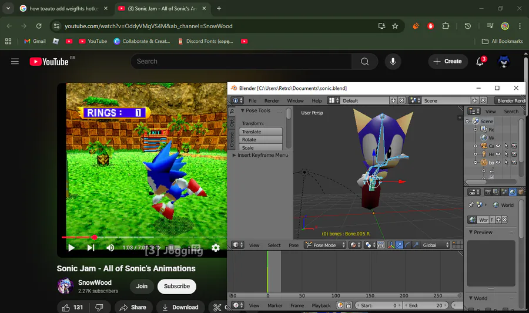The width and height of the screenshot is (529, 313).
Task: Click the timeline green current frame marker
Action: coord(267,271)
